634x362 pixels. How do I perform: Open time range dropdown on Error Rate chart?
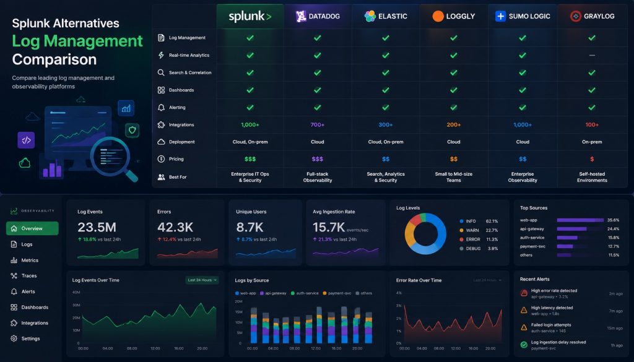click(487, 280)
